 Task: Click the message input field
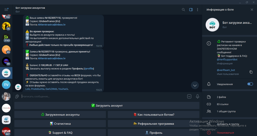(x=103, y=97)
